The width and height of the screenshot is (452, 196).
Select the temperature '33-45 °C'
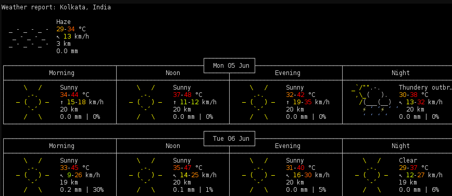click(74, 168)
